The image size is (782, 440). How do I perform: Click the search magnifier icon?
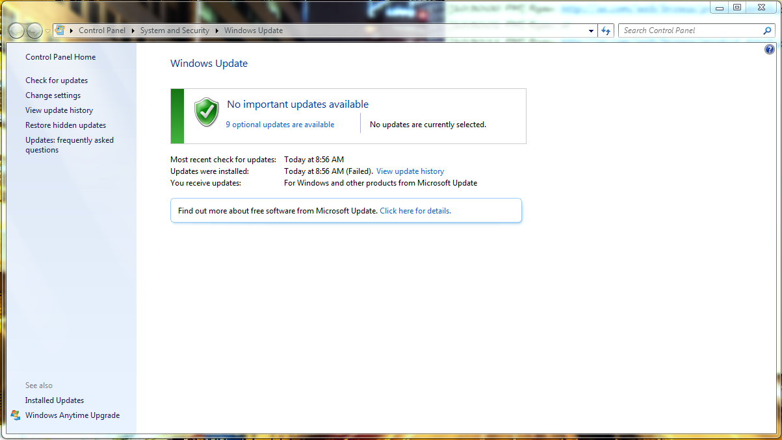coord(768,31)
